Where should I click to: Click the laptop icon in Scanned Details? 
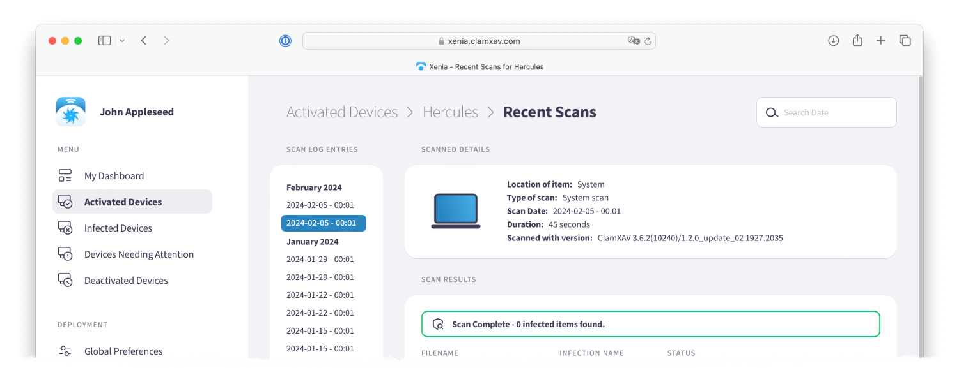[455, 210]
